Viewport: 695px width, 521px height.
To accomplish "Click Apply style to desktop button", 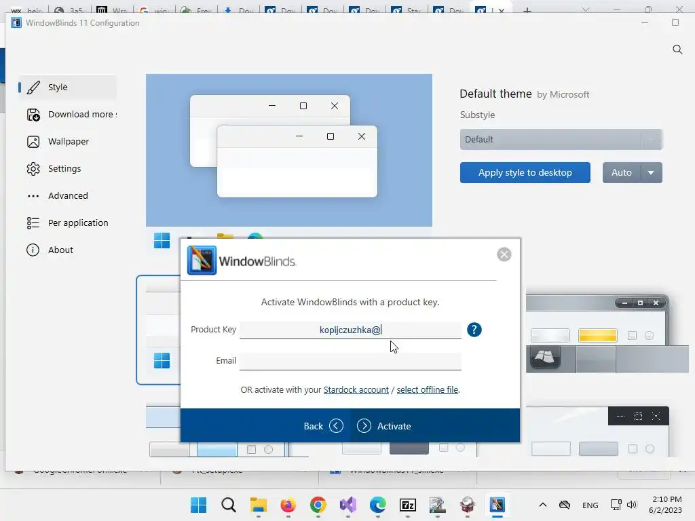I will (525, 172).
